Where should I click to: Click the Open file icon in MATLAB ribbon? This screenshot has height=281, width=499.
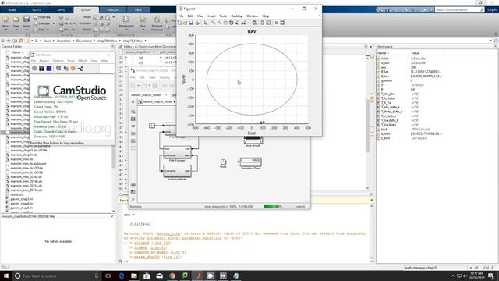[x=16, y=19]
